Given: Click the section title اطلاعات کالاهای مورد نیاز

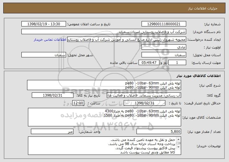Looking at the screenshot, I should tap(198, 76).
